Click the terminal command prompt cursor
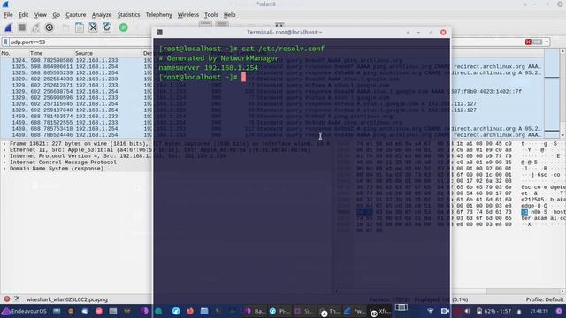 coord(244,77)
